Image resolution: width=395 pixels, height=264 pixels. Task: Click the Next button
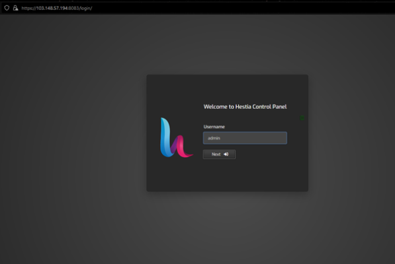(219, 154)
